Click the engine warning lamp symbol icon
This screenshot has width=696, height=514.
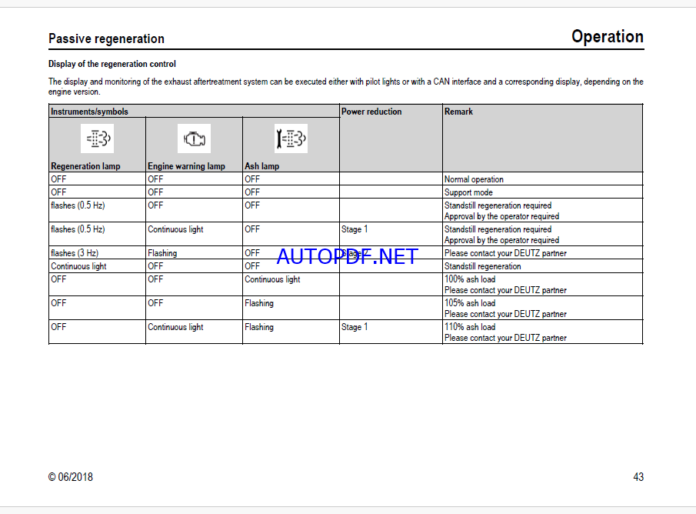[x=195, y=139]
